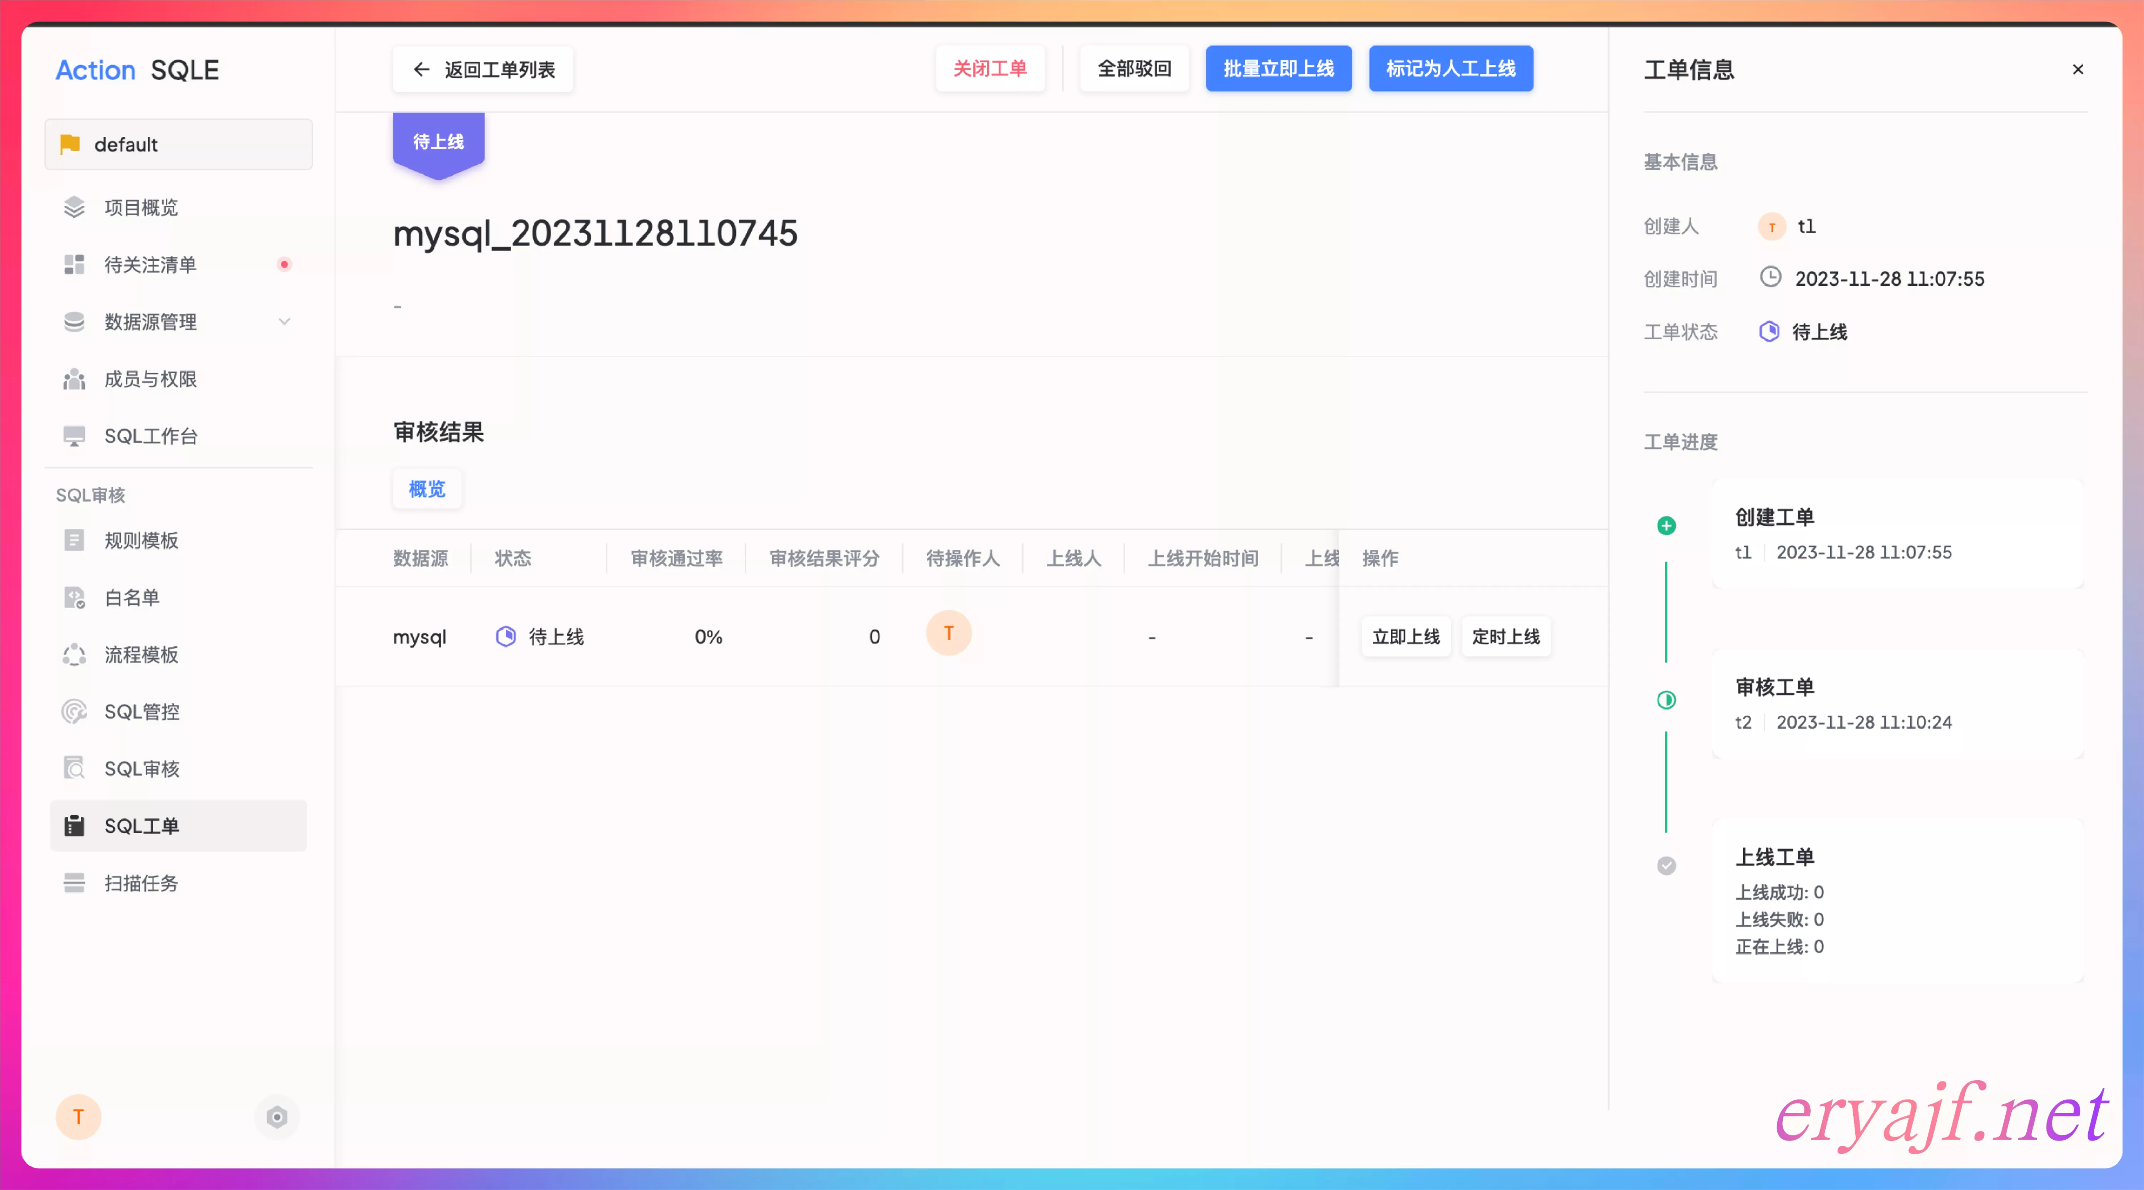Click the 创建工单 progress card
Image resolution: width=2144 pixels, height=1190 pixels.
click(x=1898, y=534)
